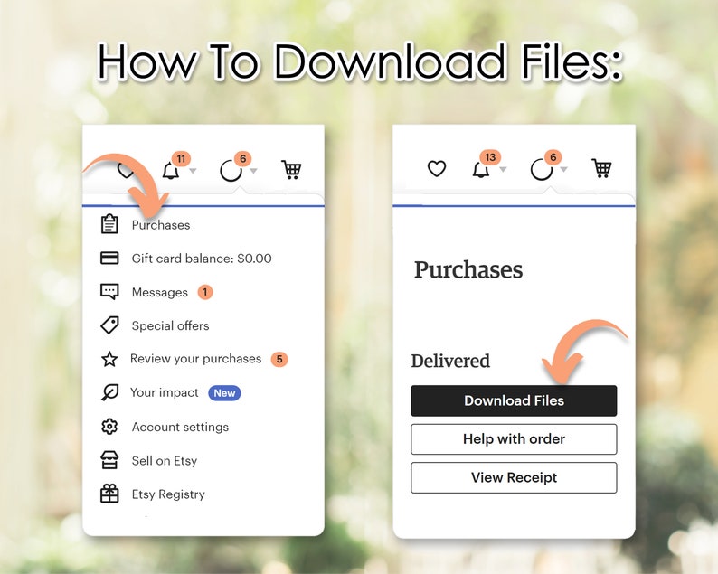The width and height of the screenshot is (718, 574).
Task: Open Etsy Registry menu entry
Action: point(168,494)
